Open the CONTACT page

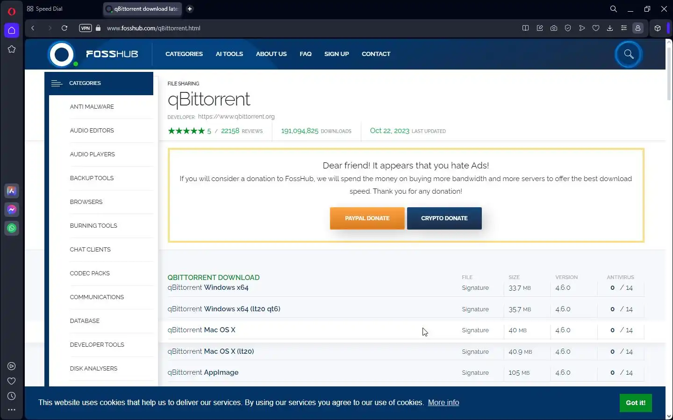(376, 54)
